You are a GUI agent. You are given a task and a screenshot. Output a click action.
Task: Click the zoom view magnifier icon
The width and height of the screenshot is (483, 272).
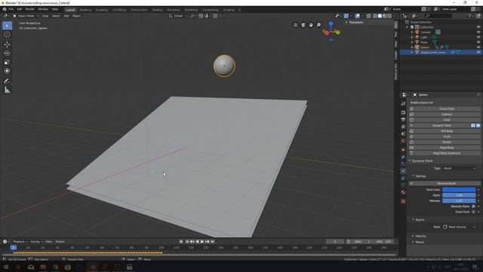click(x=318, y=25)
